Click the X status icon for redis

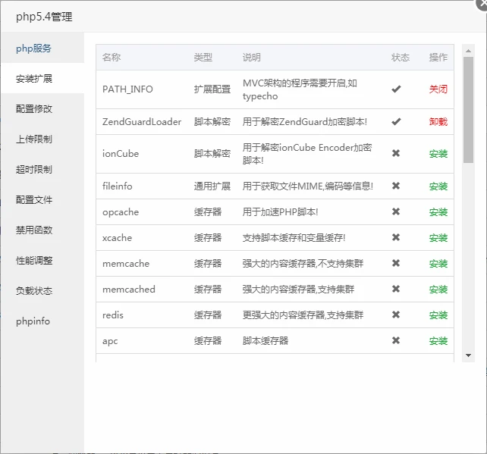pos(395,315)
